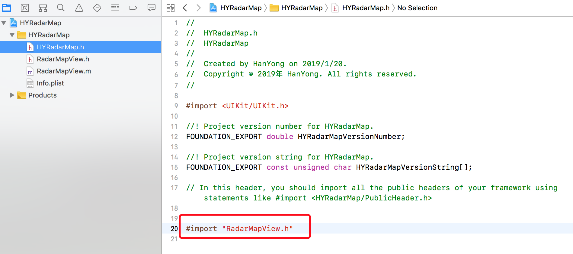Image resolution: width=573 pixels, height=254 pixels.
Task: Click line number 20 in the gutter
Action: [174, 229]
